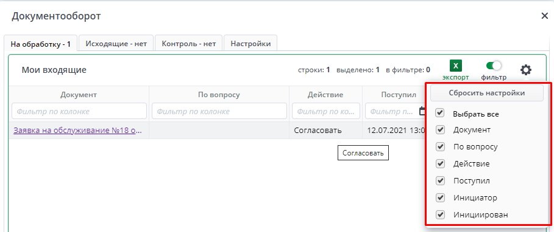Open the Заявка на обслуживание №18 link
This screenshot has height=232, width=554.
point(78,130)
